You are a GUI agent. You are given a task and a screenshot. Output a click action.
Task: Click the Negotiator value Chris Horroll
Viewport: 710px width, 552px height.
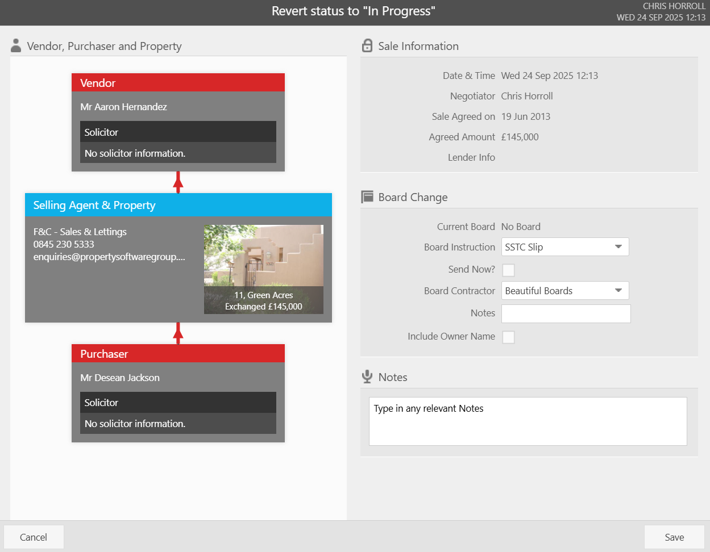[x=527, y=96]
